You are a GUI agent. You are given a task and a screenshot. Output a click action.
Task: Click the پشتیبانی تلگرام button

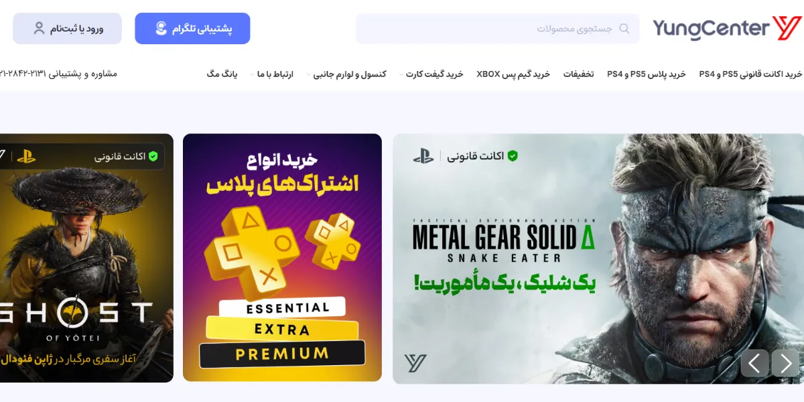point(192,29)
